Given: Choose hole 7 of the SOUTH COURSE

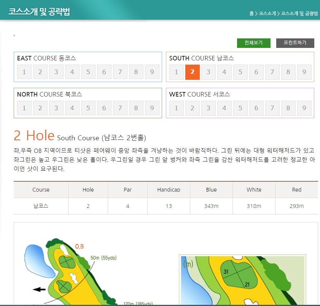Looking at the screenshot, I should 272,72.
